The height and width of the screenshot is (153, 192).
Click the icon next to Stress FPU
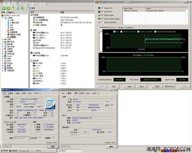pyautogui.click(x=99, y=12)
